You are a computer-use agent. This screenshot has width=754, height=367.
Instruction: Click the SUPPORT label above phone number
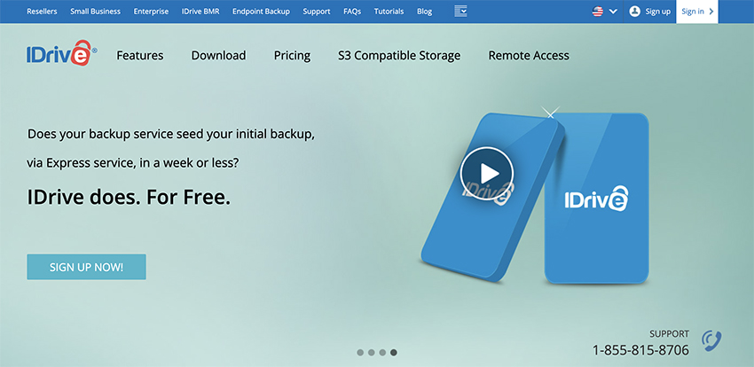click(x=669, y=334)
